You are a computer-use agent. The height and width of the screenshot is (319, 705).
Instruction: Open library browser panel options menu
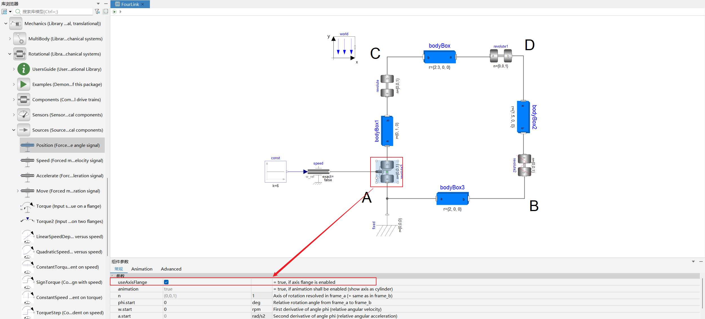pos(98,4)
